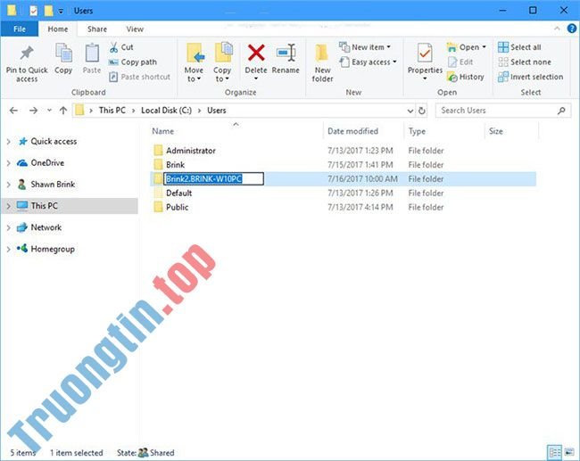Click Edit in the Open group
This screenshot has width=580, height=461.
[x=460, y=62]
